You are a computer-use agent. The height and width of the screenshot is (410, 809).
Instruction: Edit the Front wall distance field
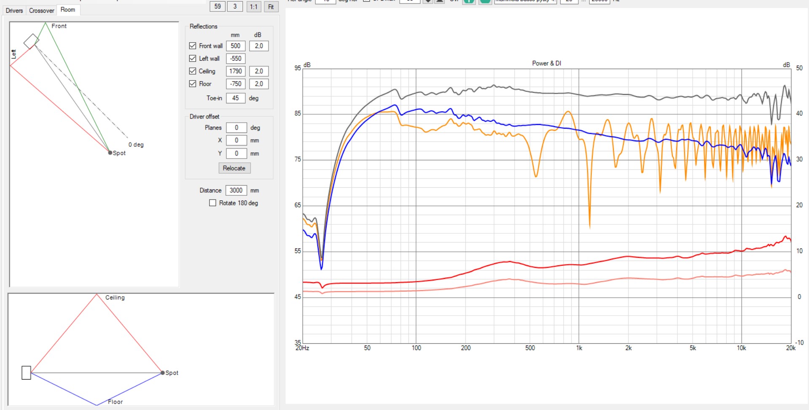(x=236, y=46)
